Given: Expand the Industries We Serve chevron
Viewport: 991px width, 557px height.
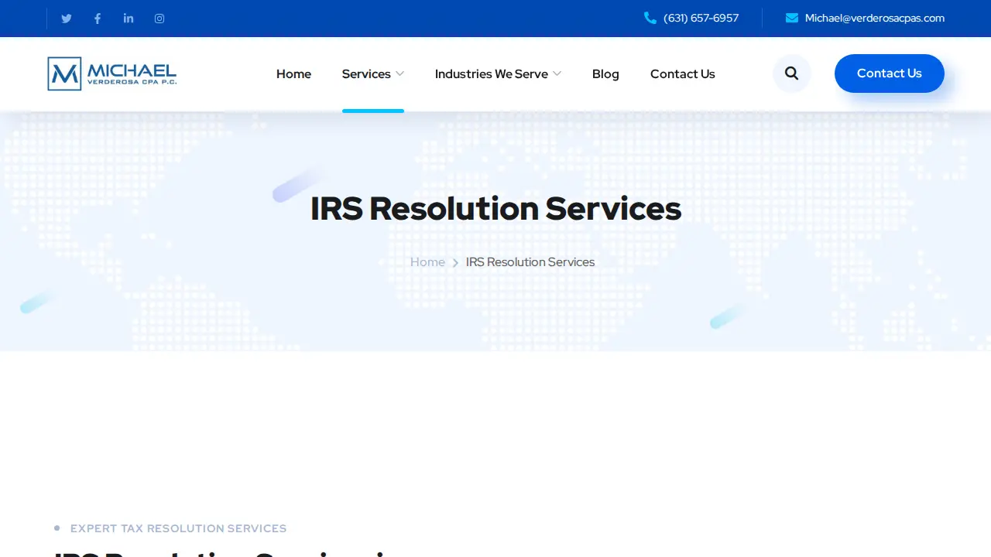Looking at the screenshot, I should click(x=557, y=73).
